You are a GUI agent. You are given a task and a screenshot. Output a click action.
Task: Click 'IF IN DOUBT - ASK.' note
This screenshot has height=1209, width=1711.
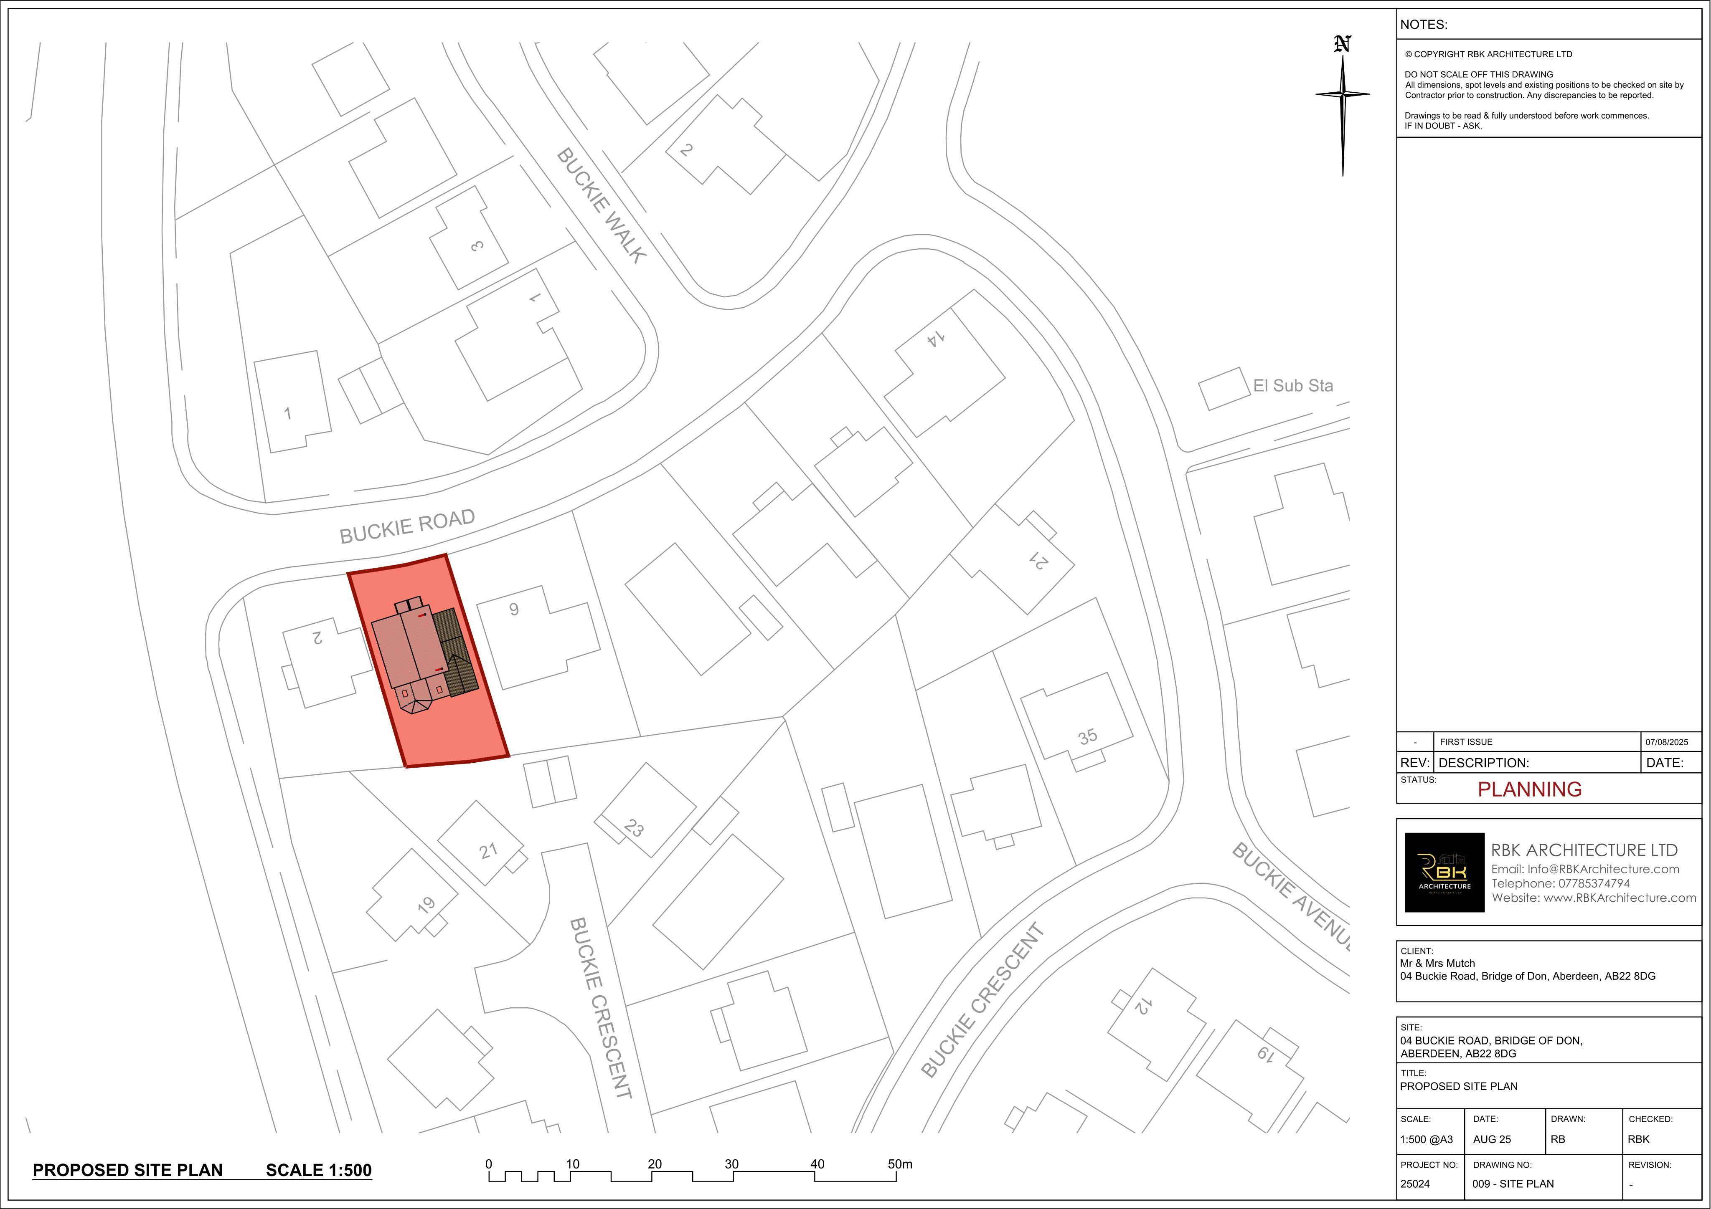1443,126
